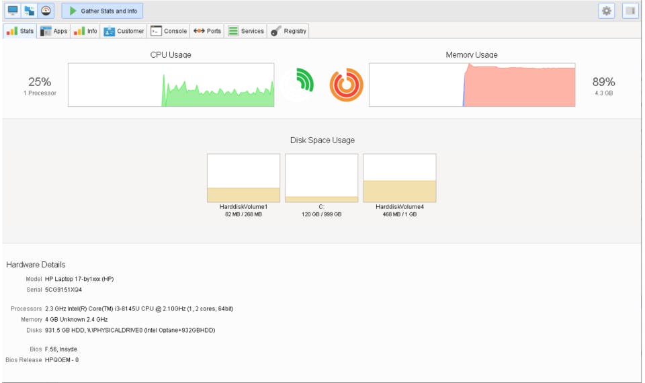The width and height of the screenshot is (645, 383).
Task: Click the orange concentric rings icon
Action: tap(347, 85)
